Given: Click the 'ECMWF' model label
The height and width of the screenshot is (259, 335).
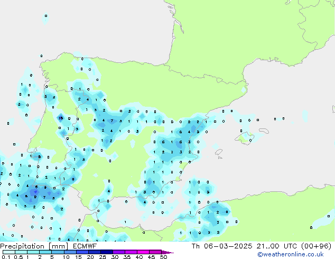Looking at the screenshot, I should (x=85, y=246).
